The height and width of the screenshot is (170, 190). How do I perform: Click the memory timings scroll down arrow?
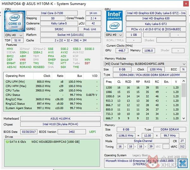pos(184,118)
